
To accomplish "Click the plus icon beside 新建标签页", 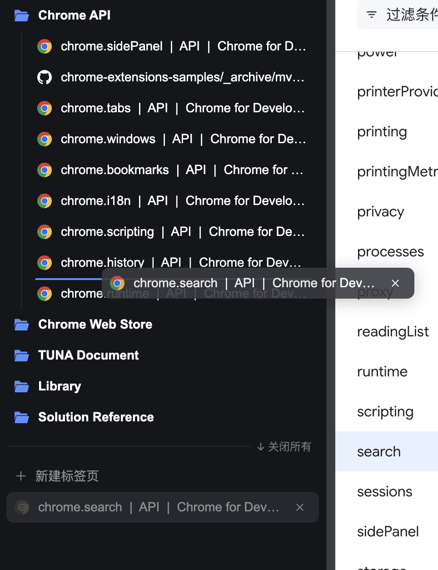I will [21, 476].
